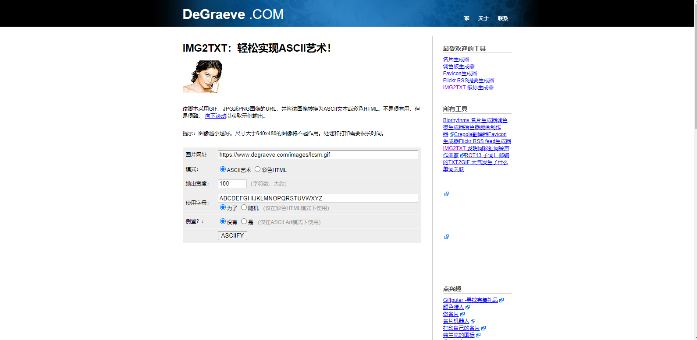Select 是 for the invert option

click(244, 221)
